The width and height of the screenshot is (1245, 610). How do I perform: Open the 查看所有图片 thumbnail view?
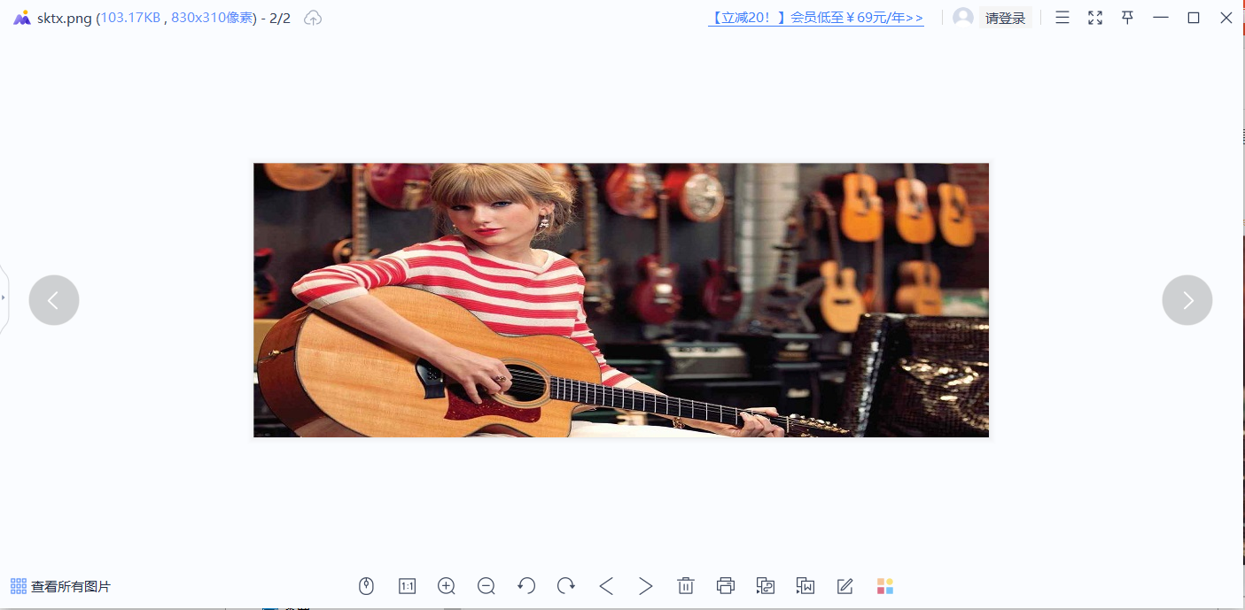point(60,586)
